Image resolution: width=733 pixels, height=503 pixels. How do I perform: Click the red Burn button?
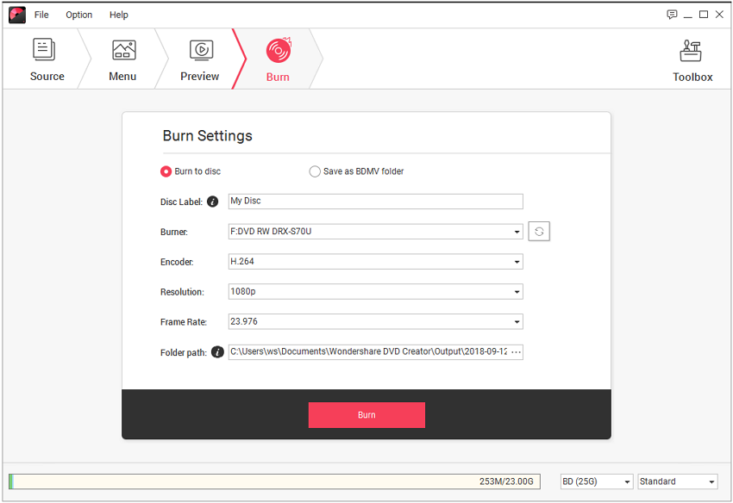click(x=366, y=415)
